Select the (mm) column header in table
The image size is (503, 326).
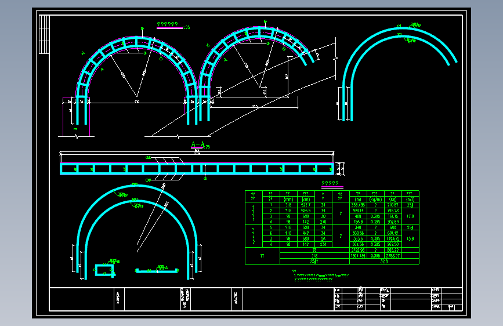click(288, 200)
